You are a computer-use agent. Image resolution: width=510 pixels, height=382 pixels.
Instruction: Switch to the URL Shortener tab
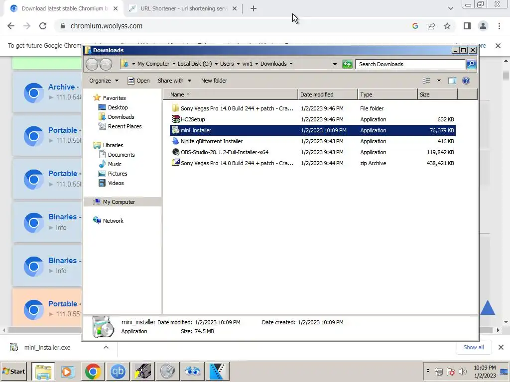[x=183, y=9]
